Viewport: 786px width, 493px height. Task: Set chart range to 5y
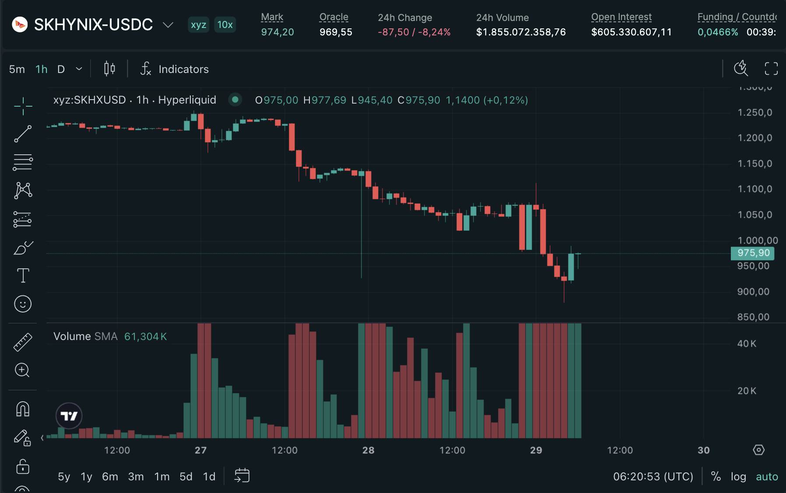[x=64, y=476]
